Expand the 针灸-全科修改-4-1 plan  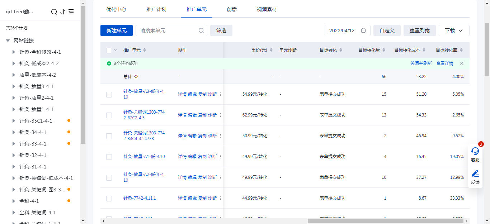[x=14, y=52]
